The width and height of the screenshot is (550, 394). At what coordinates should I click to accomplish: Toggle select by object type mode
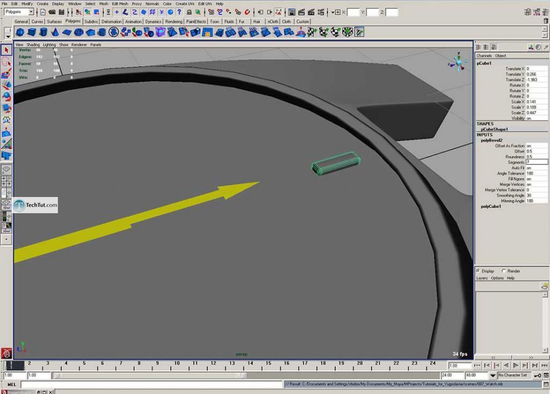pos(87,12)
